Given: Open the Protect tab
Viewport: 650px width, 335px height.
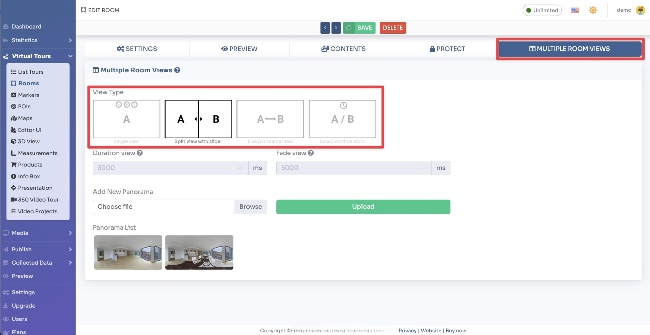Looking at the screenshot, I should click(447, 49).
